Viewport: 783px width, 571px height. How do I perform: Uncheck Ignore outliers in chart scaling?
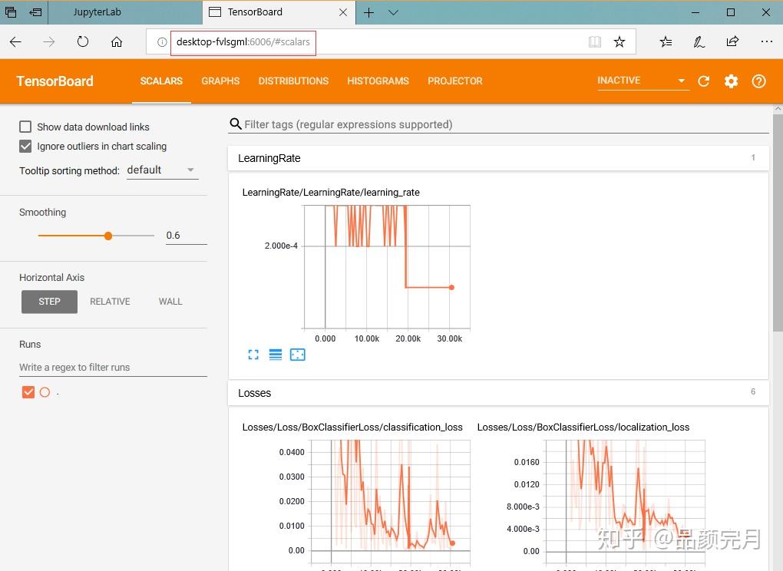(x=25, y=146)
